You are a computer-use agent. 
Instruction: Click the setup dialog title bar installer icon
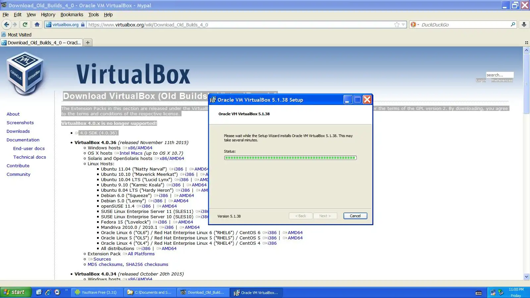213,100
